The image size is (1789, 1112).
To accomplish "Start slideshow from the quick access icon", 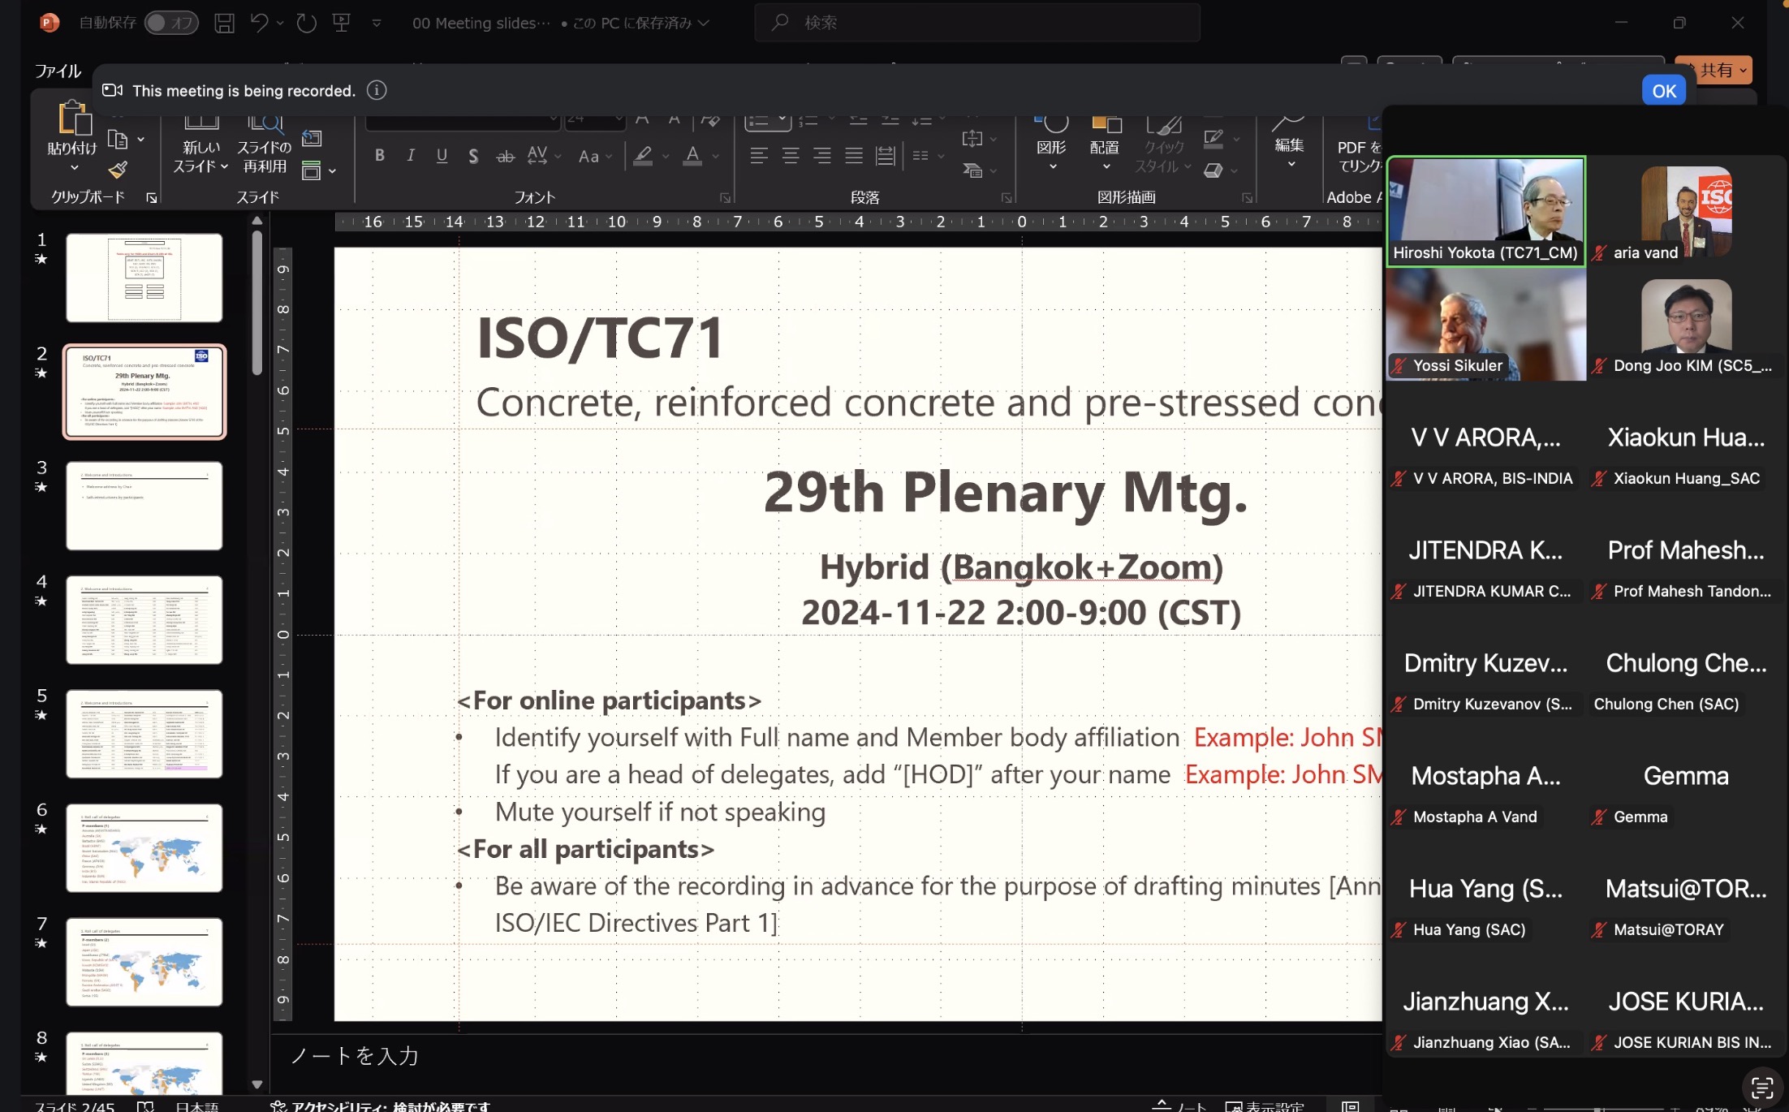I will [x=341, y=23].
